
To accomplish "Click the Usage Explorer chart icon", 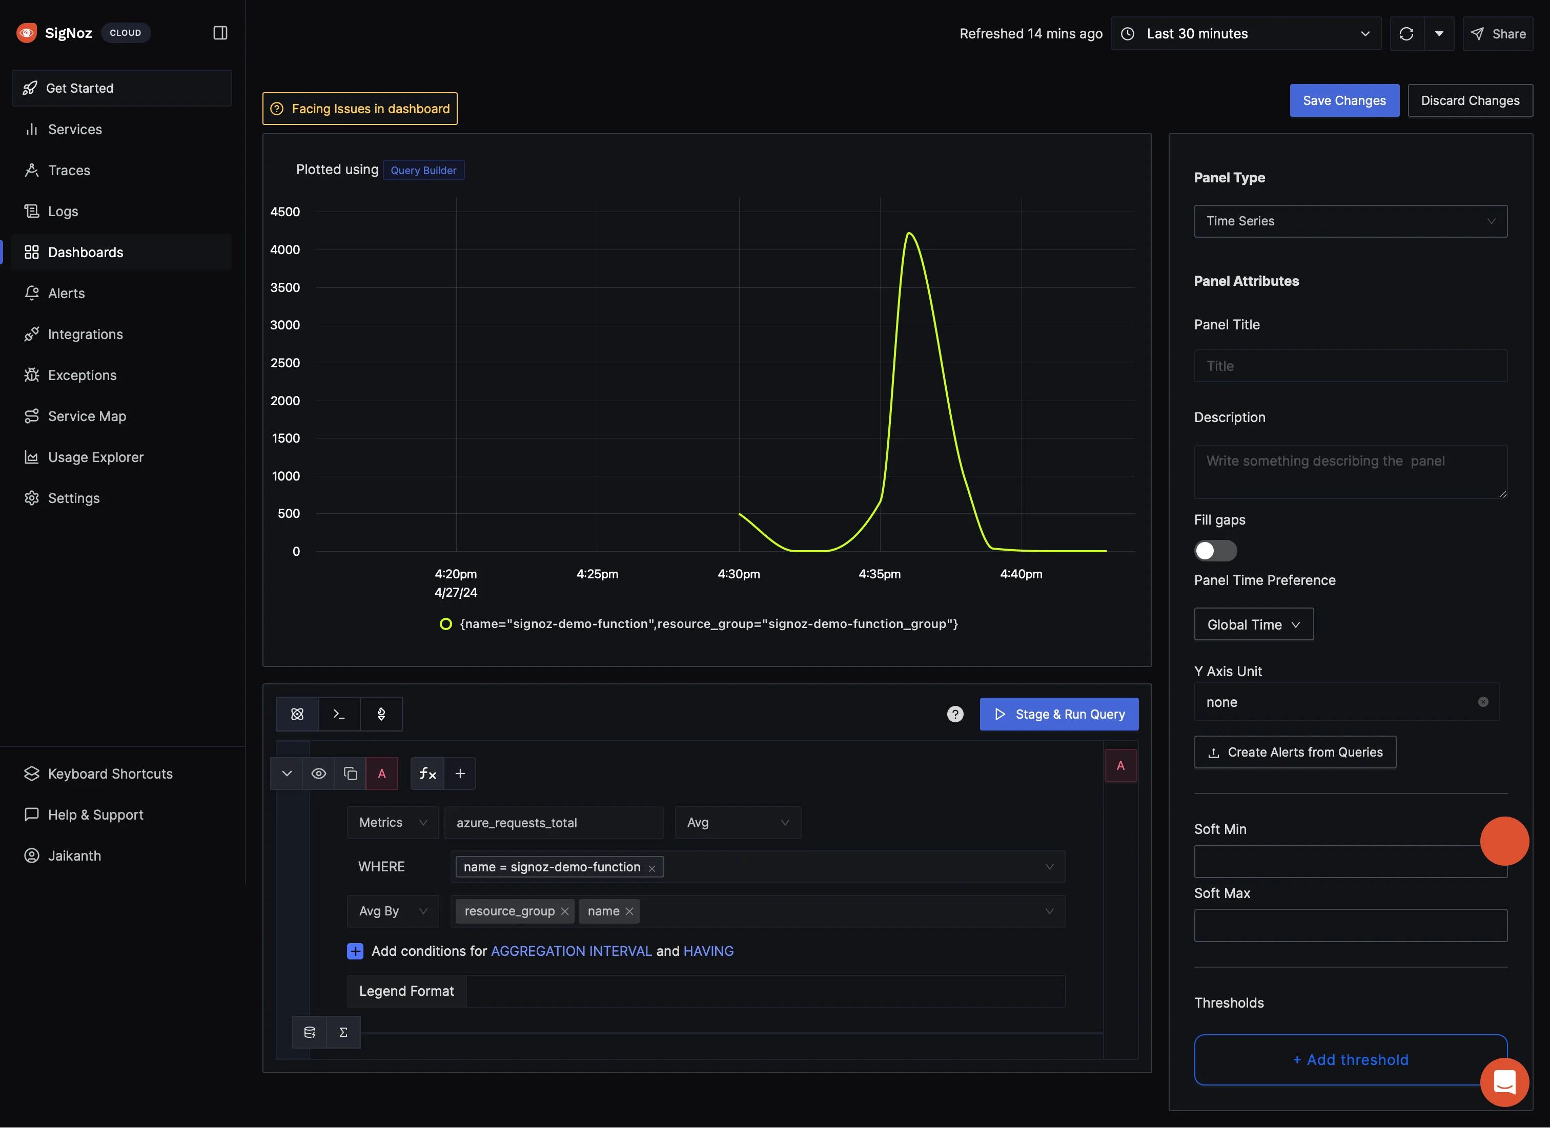I will (x=31, y=457).
